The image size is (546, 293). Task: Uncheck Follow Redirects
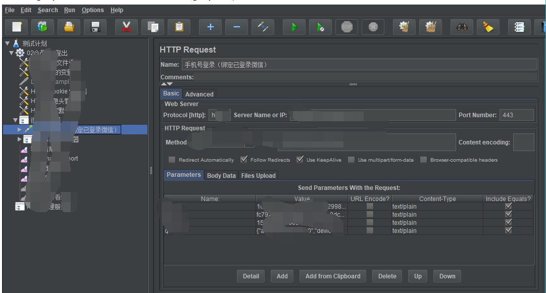244,160
